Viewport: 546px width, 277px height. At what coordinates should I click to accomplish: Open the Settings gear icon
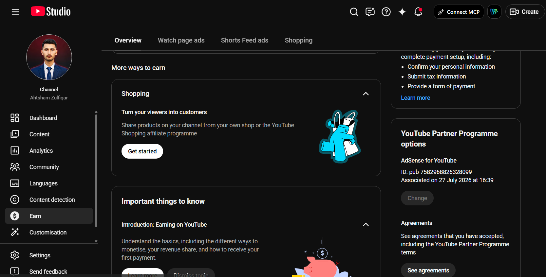point(15,255)
